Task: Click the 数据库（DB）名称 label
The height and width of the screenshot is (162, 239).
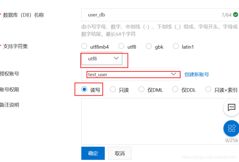Action: [x=24, y=15]
